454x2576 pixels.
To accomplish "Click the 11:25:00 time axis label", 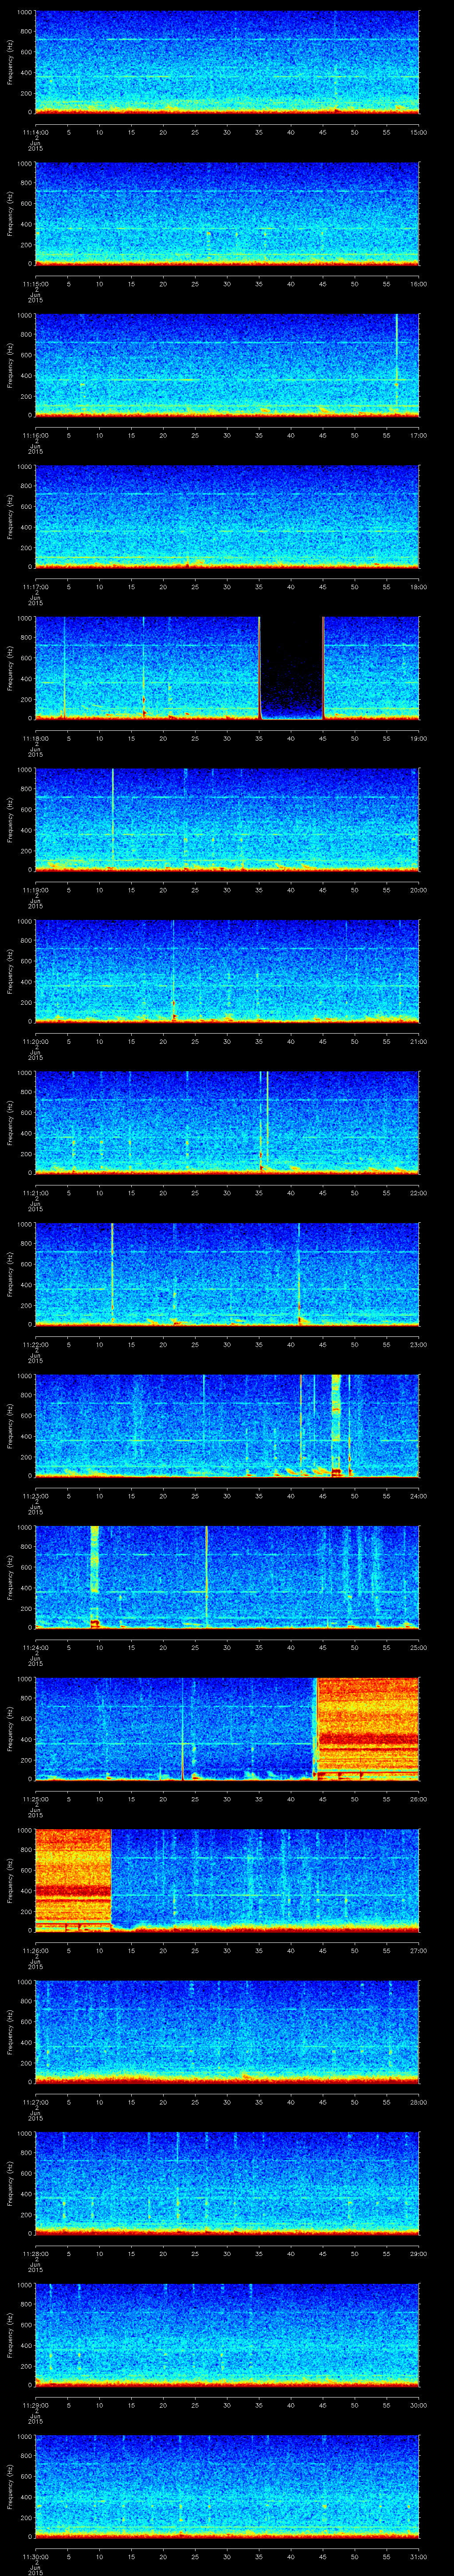I will pyautogui.click(x=35, y=1799).
